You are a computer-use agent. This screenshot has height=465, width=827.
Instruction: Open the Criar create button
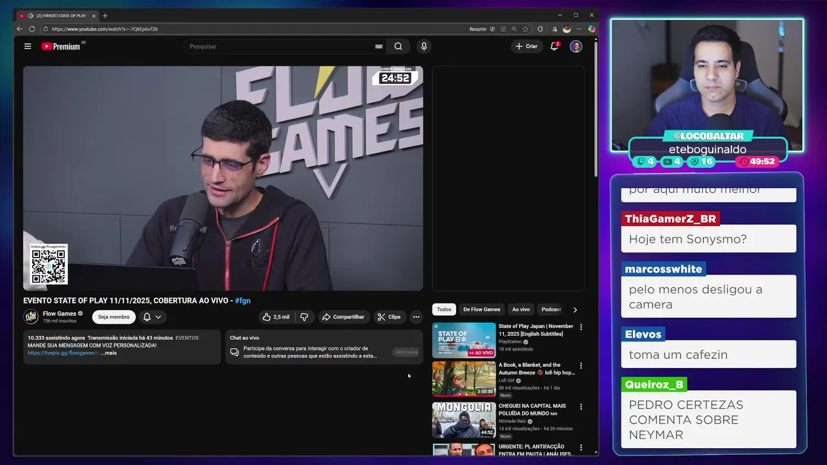[x=527, y=46]
